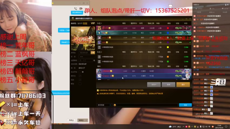Click the LV29 player's avatar

(99, 38)
